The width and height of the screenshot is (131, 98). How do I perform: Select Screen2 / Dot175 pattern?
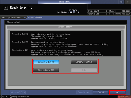84,62
